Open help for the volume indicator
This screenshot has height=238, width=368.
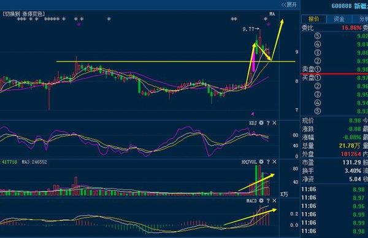(268, 162)
